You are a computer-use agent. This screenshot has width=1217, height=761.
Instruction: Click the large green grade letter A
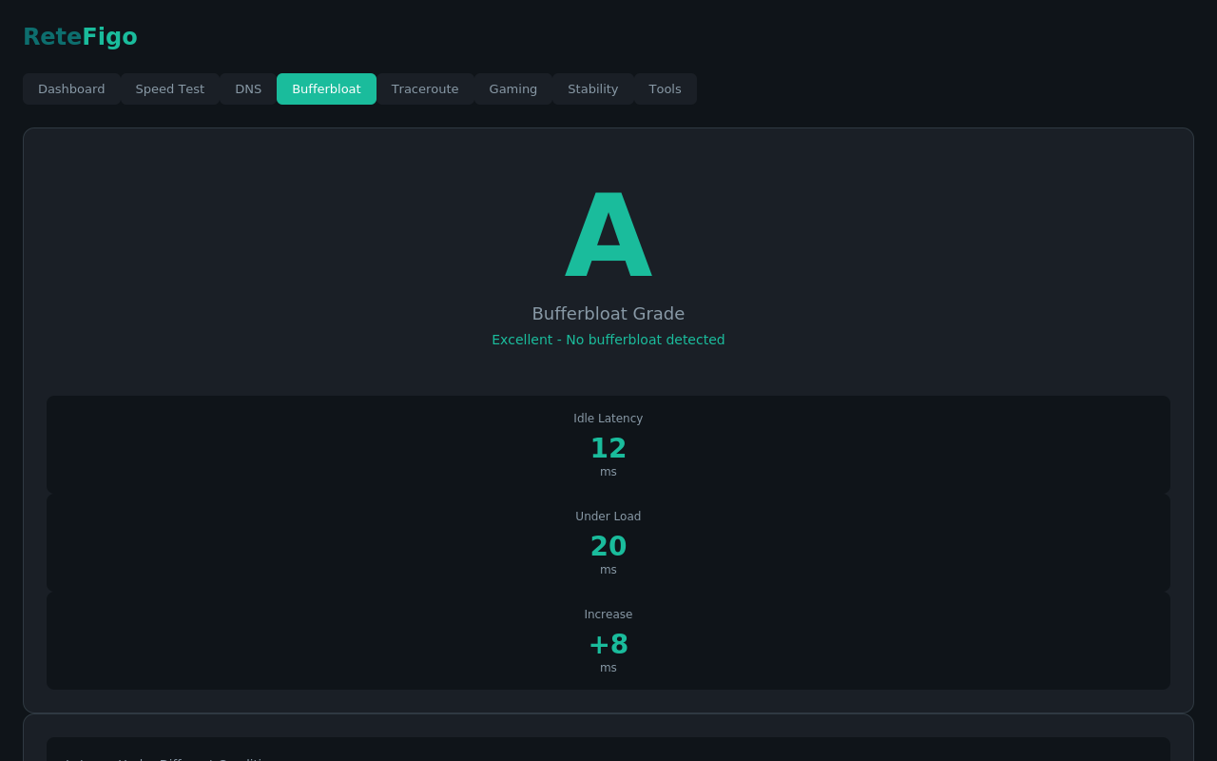pos(608,233)
